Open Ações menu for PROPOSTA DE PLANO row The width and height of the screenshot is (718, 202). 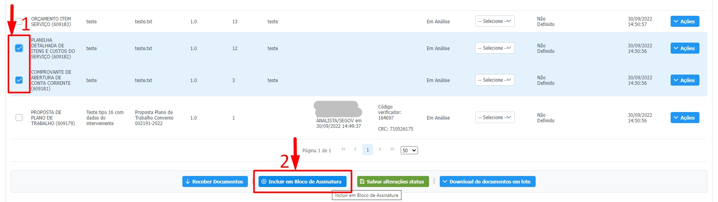tap(684, 118)
